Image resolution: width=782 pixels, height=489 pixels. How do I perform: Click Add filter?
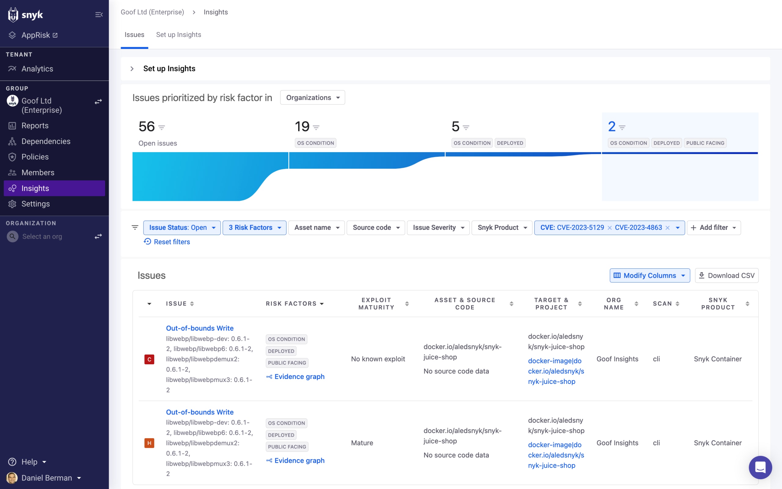pyautogui.click(x=714, y=228)
